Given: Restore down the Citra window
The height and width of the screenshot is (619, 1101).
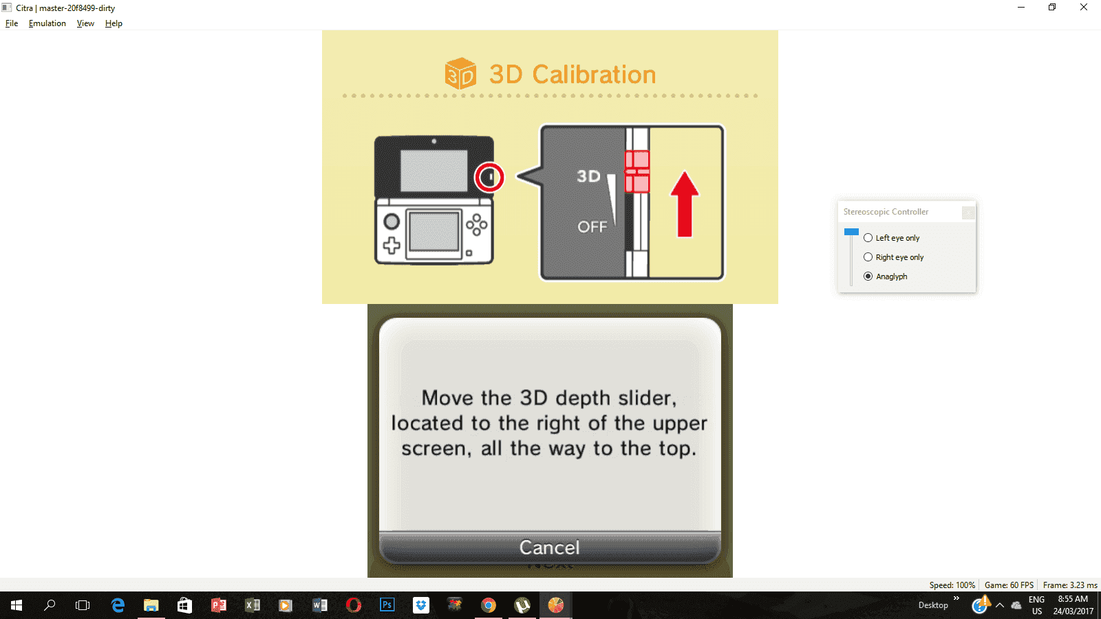Looking at the screenshot, I should (1052, 8).
